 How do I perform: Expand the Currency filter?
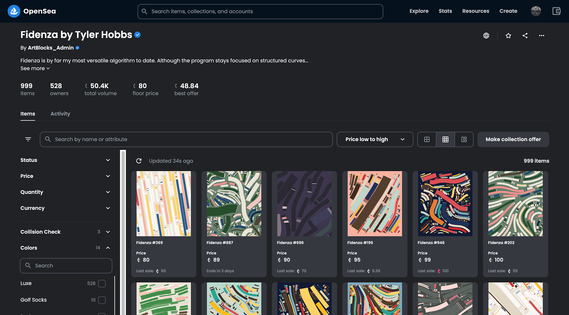coord(65,208)
